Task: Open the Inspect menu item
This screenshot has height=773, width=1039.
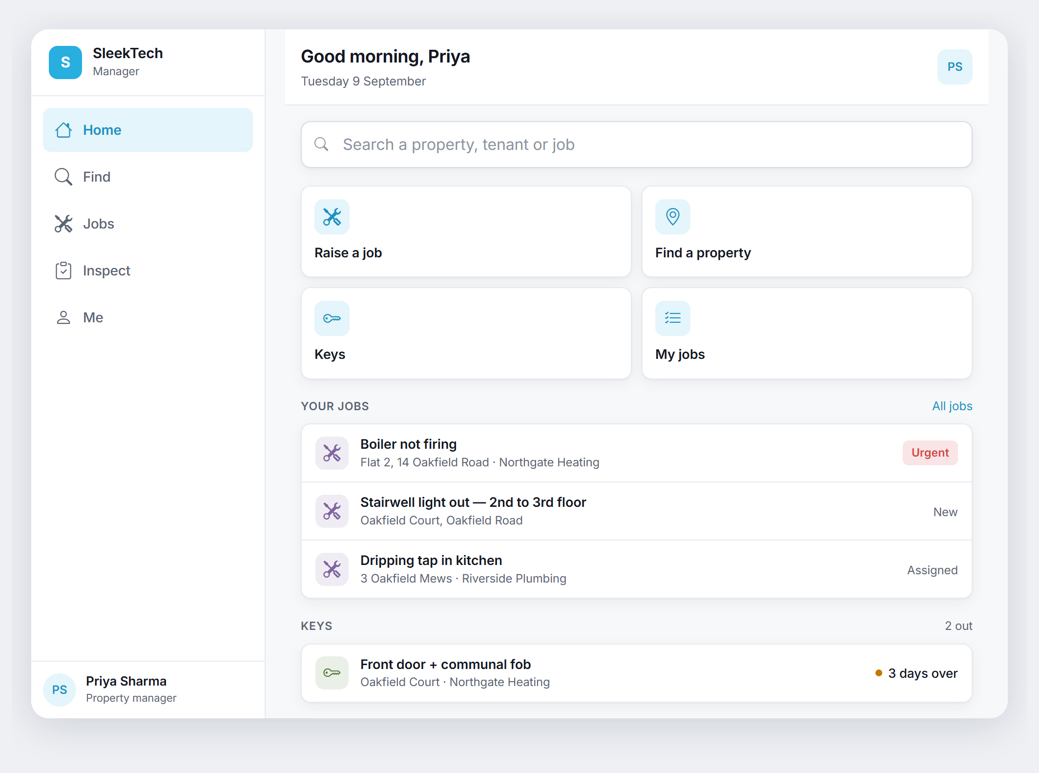Action: tap(148, 271)
